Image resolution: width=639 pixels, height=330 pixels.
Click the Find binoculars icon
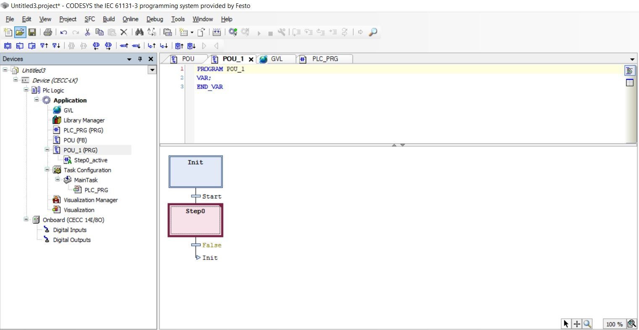[x=139, y=32]
